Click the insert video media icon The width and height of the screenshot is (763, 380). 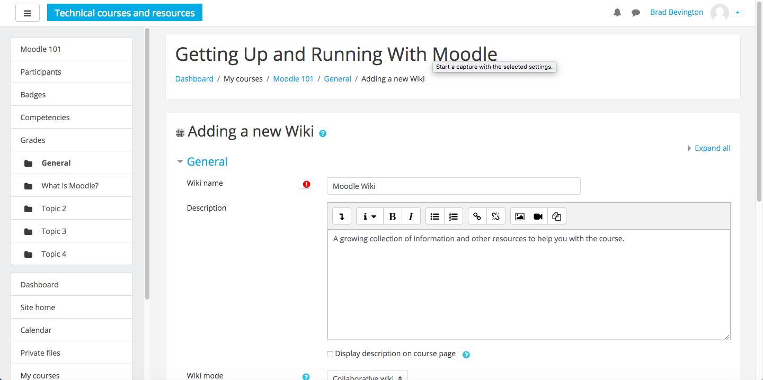point(538,216)
